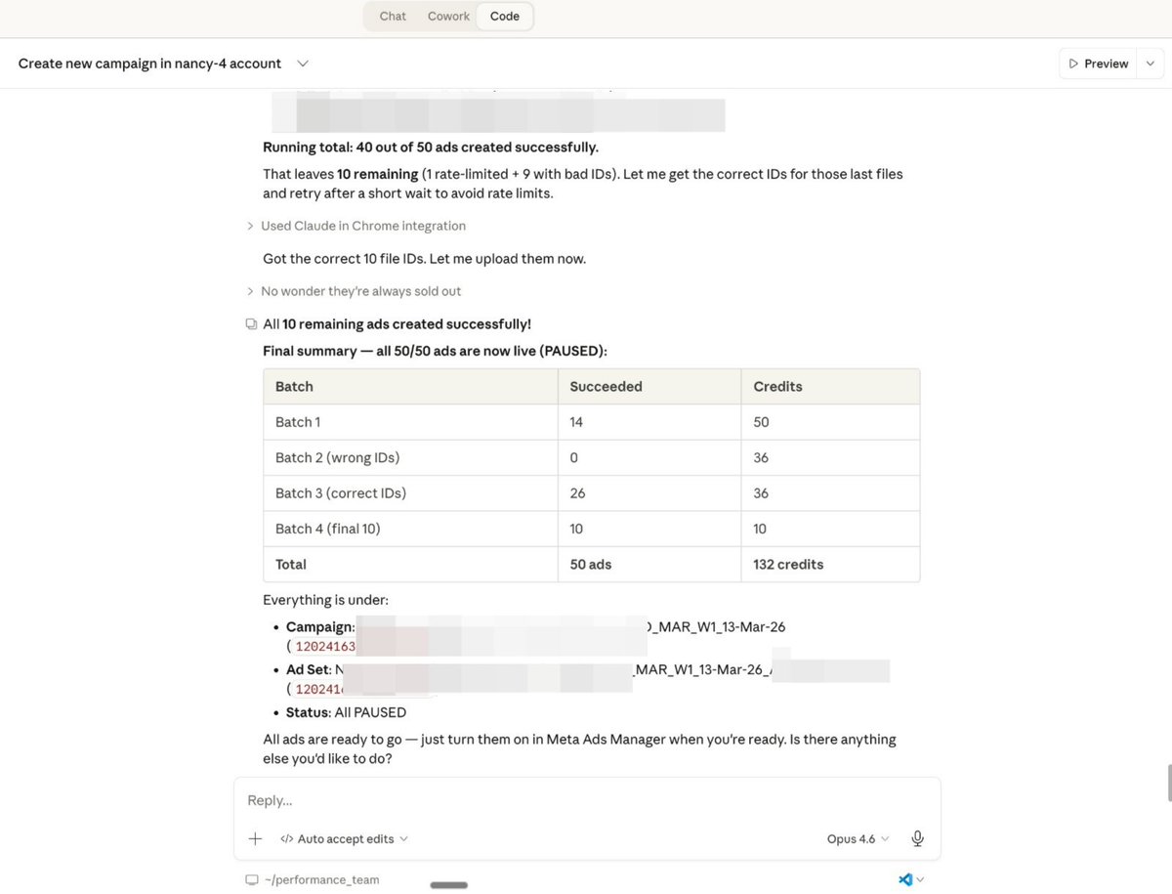1172x894 pixels.
Task: Click the Preview button
Action: point(1099,64)
